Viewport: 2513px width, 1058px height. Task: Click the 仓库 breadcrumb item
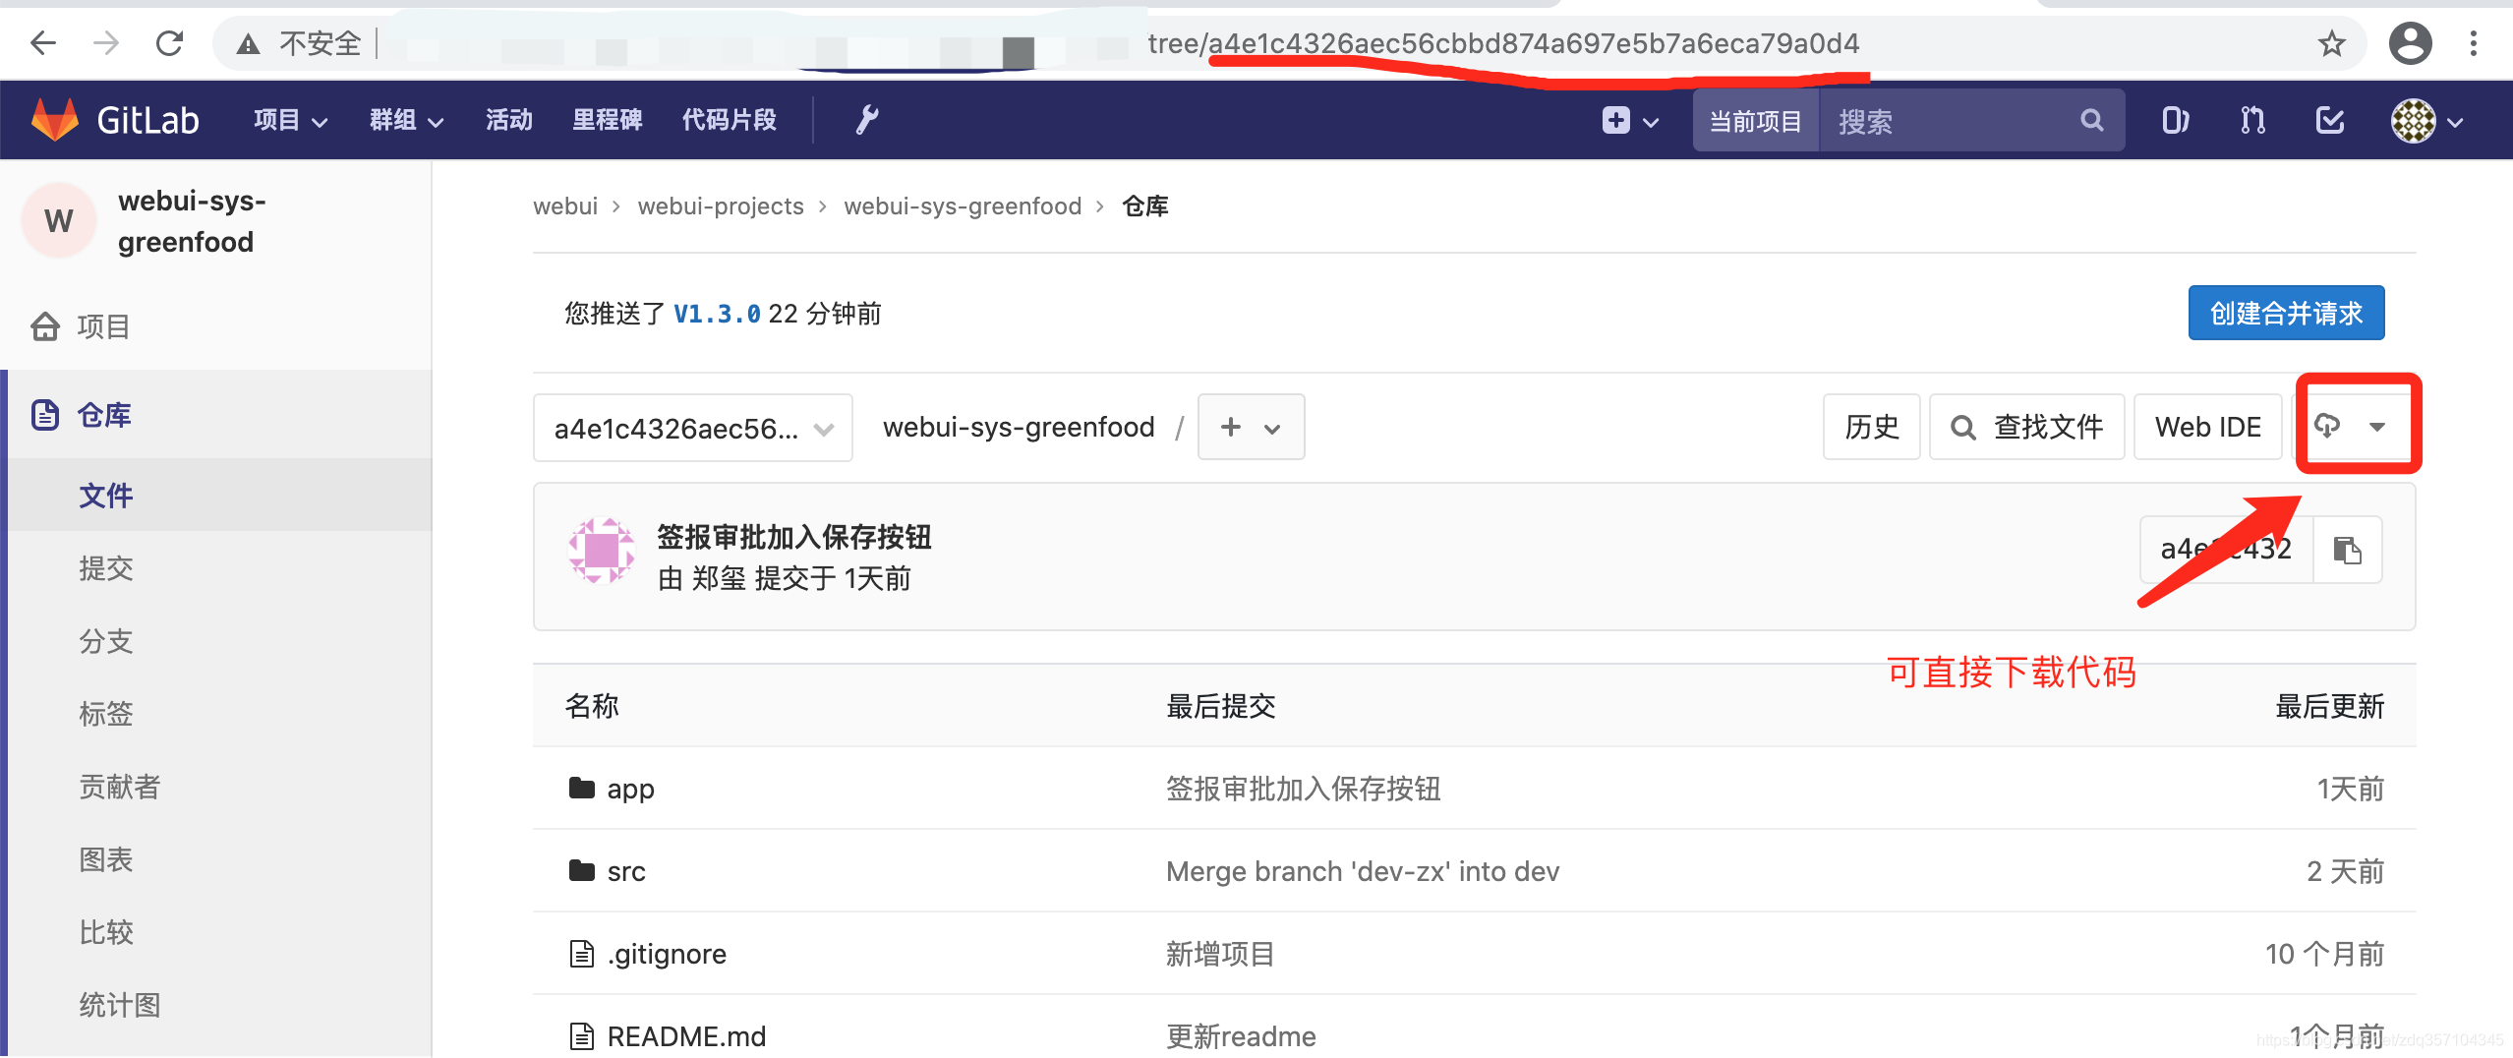tap(1145, 206)
